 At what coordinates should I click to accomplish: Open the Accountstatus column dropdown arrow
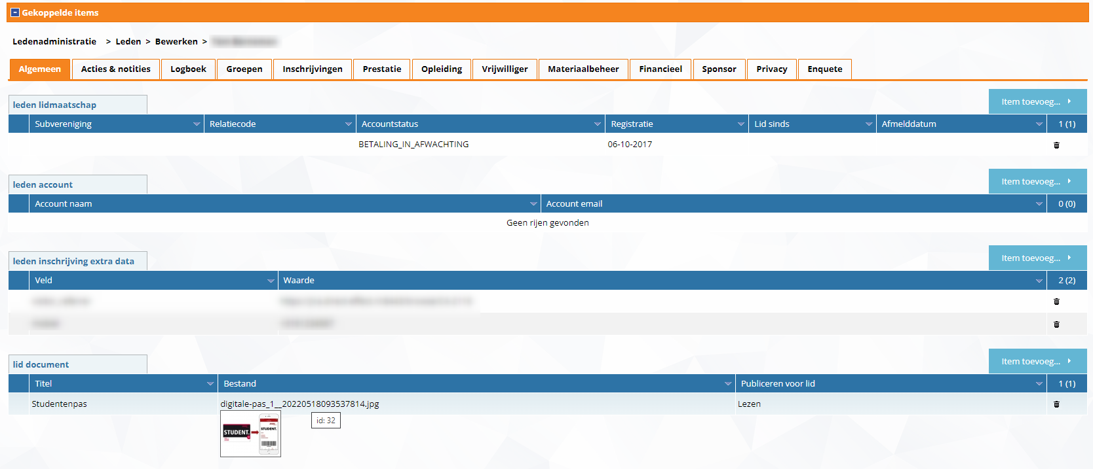click(x=597, y=124)
